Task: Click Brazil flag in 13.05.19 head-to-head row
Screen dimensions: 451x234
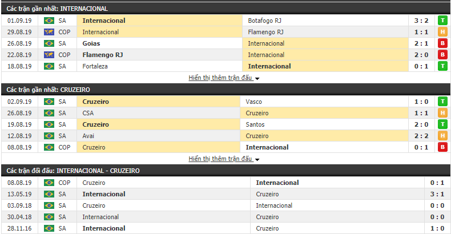Action: tap(49, 194)
